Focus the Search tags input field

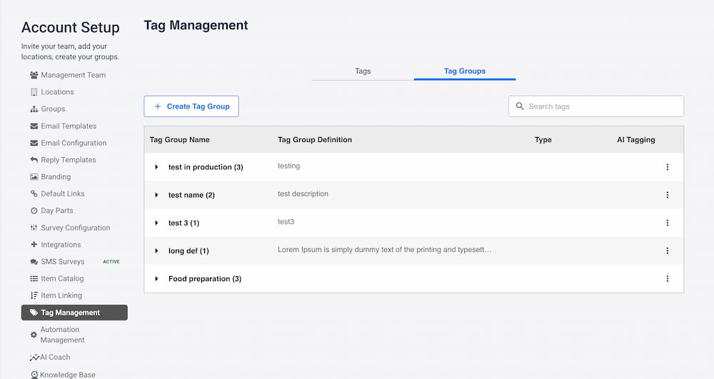[596, 106]
